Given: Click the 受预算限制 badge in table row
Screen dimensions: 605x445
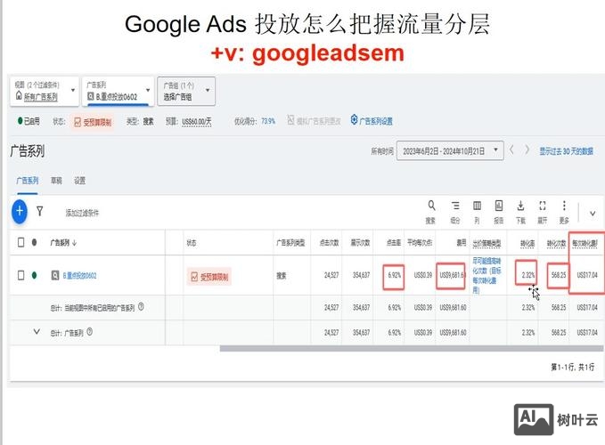Looking at the screenshot, I should coord(209,277).
